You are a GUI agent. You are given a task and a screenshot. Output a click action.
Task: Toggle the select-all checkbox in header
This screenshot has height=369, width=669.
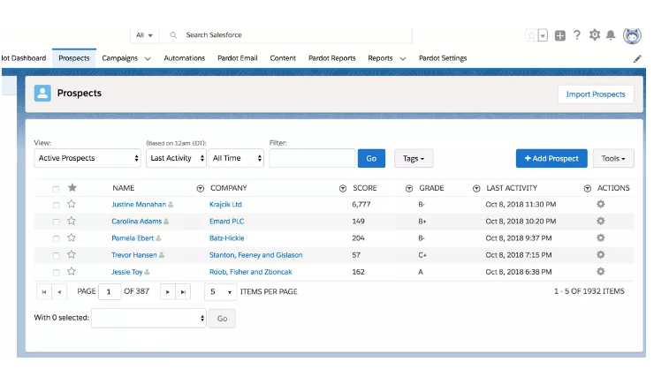click(56, 189)
